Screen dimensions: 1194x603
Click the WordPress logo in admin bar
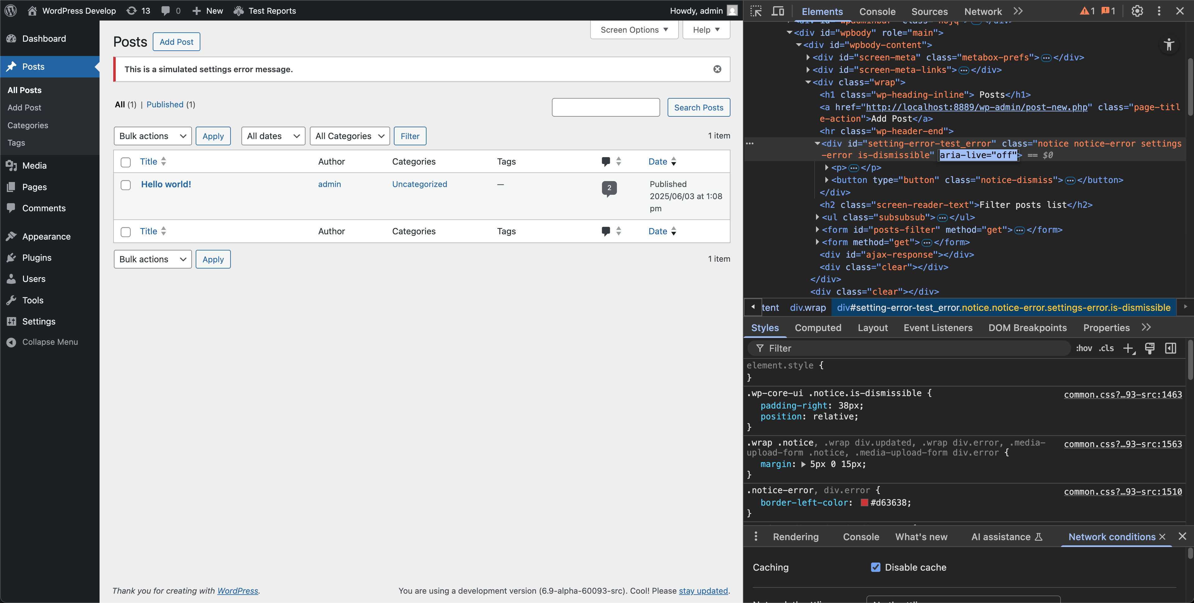(x=11, y=11)
